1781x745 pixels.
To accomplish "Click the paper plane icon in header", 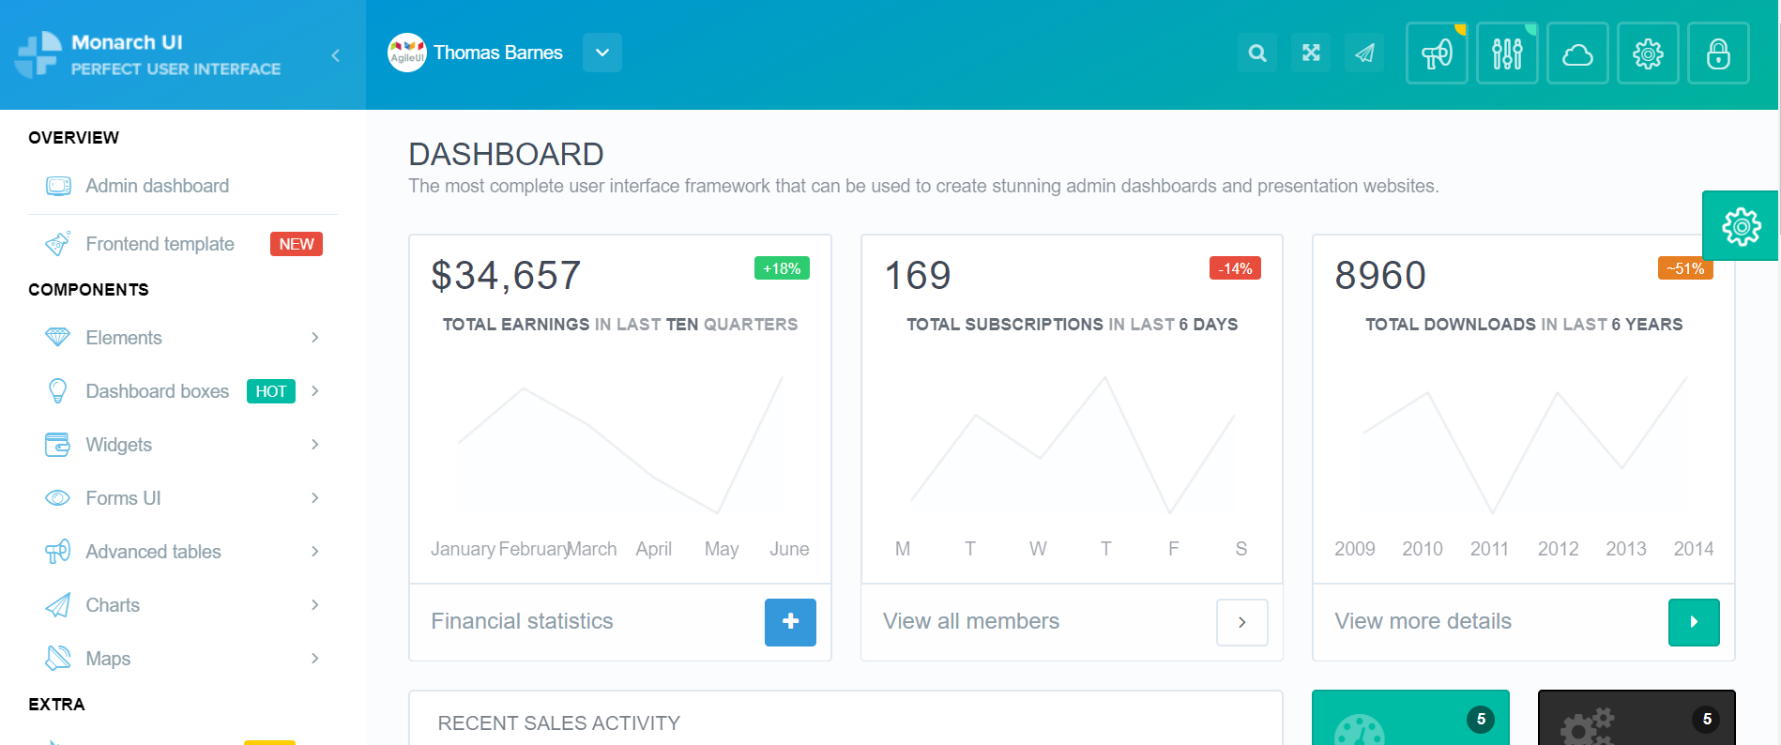I will [1364, 53].
